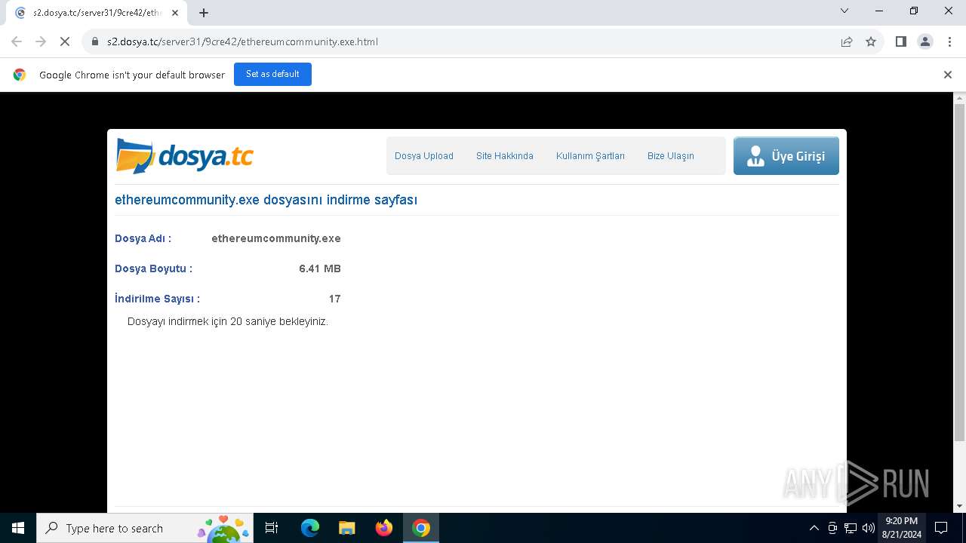Select the s2.dosya.tc browser tab

(98, 13)
